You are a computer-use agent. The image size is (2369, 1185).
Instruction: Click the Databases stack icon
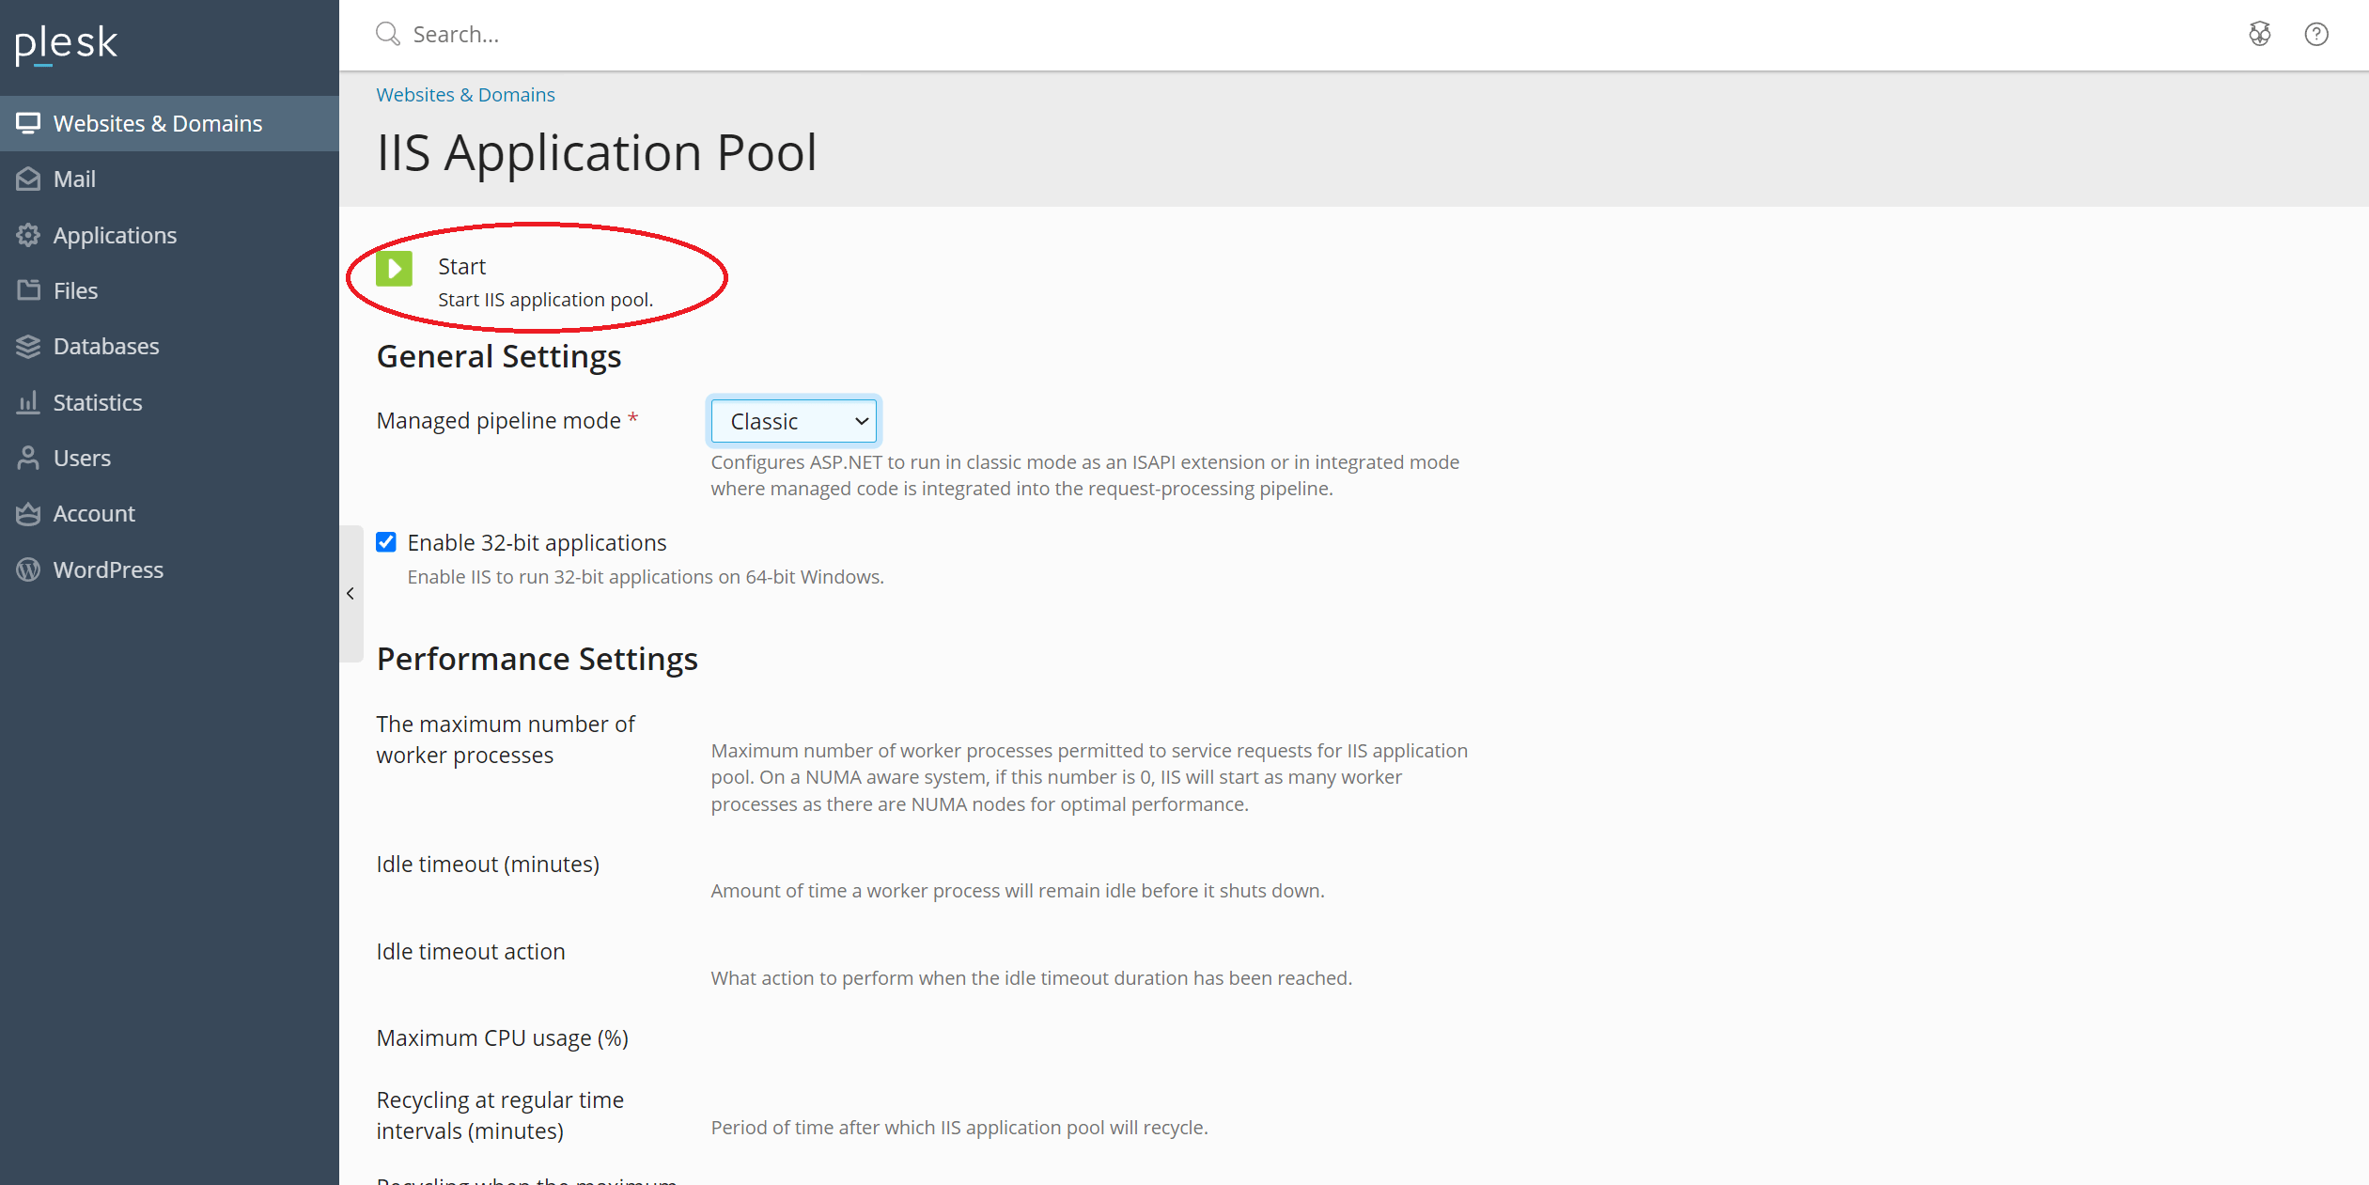(28, 346)
